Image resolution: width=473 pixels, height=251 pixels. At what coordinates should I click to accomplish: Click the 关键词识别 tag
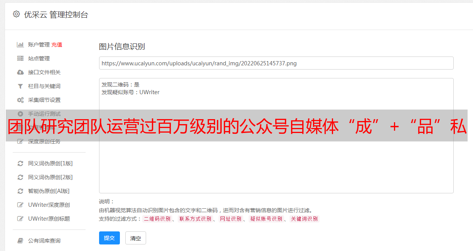click(305, 219)
